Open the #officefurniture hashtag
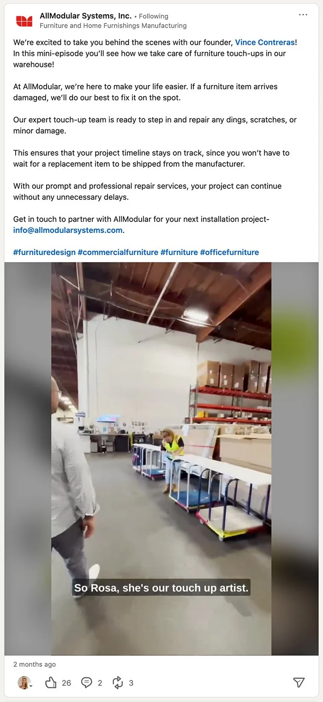 coord(229,252)
